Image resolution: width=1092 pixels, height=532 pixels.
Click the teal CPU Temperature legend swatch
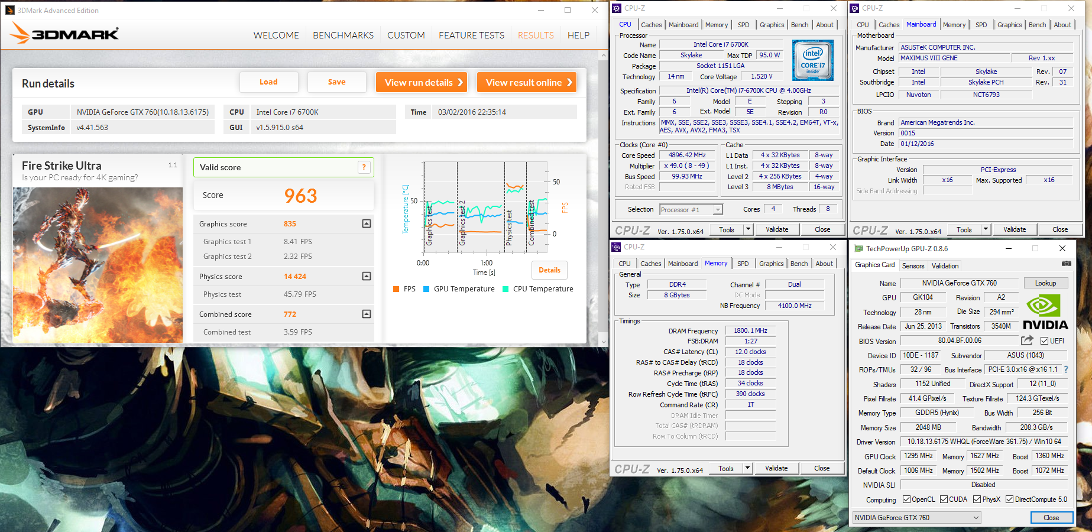pos(506,289)
